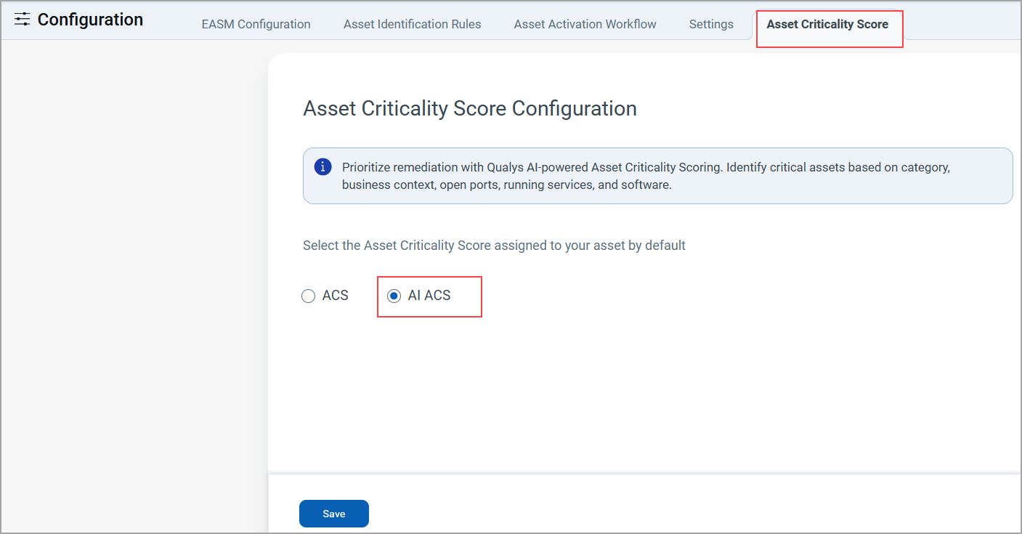
Task: Enable the default ACS scoring option
Action: pyautogui.click(x=308, y=296)
